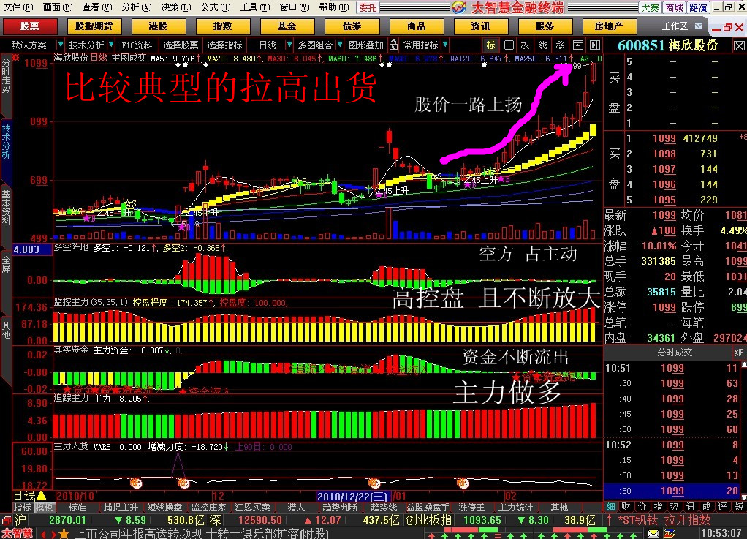Screen dimensions: 747x539
Task: Click the 大智慧 logo in title bar
Action: point(459,7)
